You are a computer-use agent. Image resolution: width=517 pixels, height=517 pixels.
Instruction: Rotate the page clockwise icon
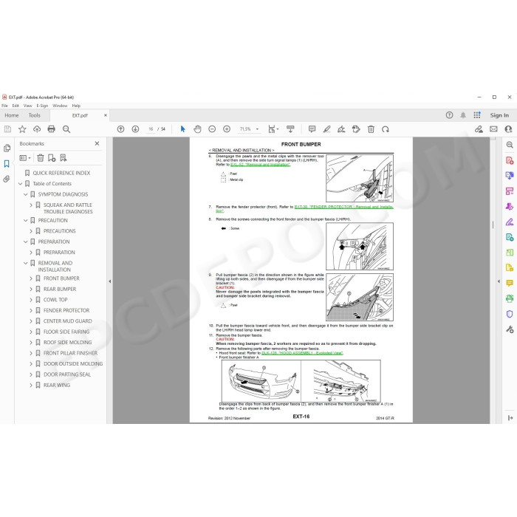pyautogui.click(x=386, y=129)
